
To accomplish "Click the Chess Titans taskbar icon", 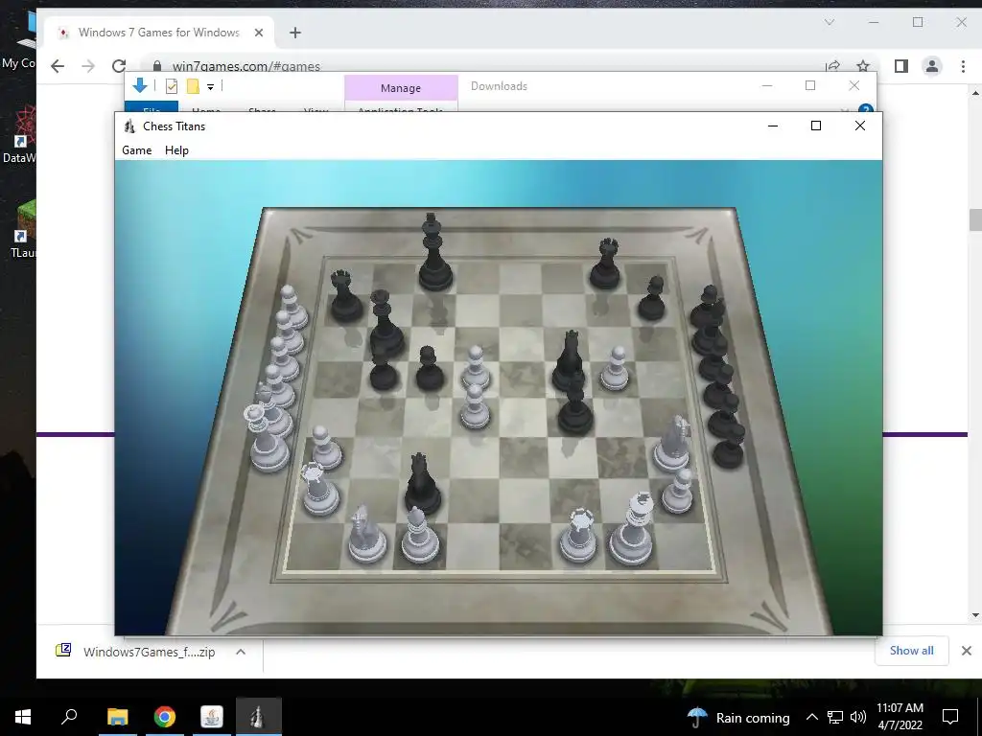I will (x=259, y=717).
